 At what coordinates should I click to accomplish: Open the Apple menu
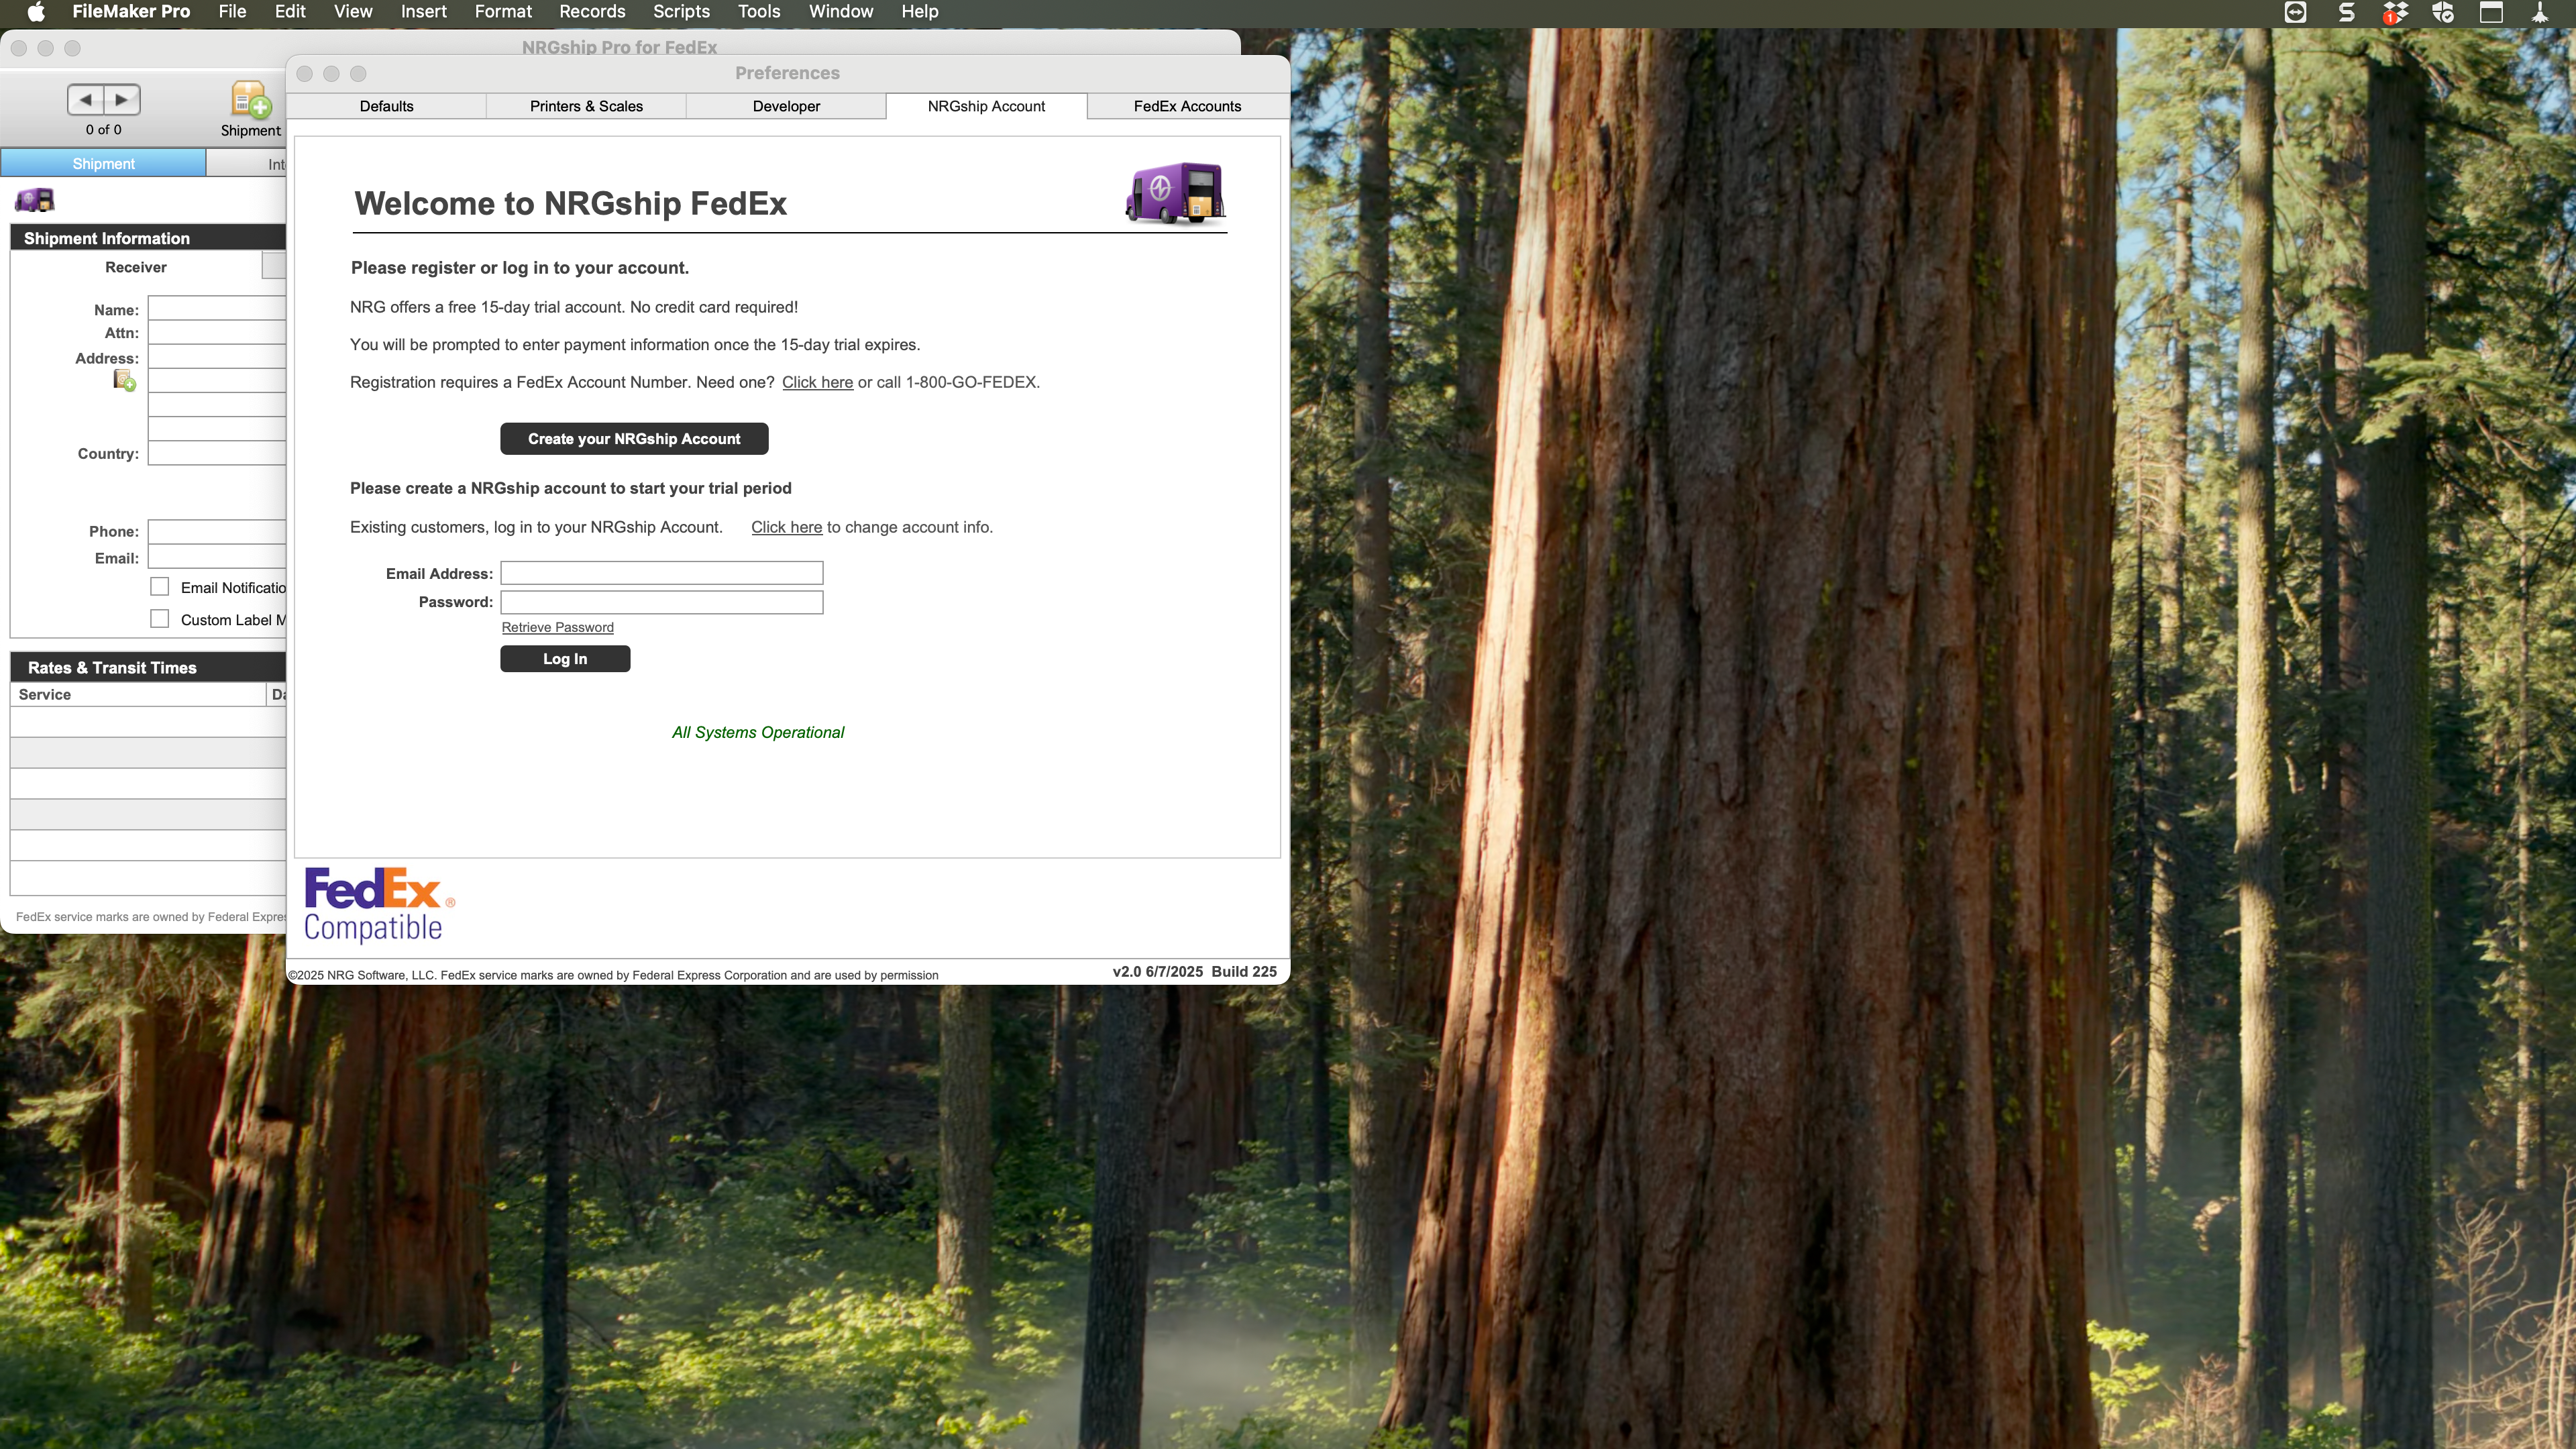pyautogui.click(x=36, y=12)
